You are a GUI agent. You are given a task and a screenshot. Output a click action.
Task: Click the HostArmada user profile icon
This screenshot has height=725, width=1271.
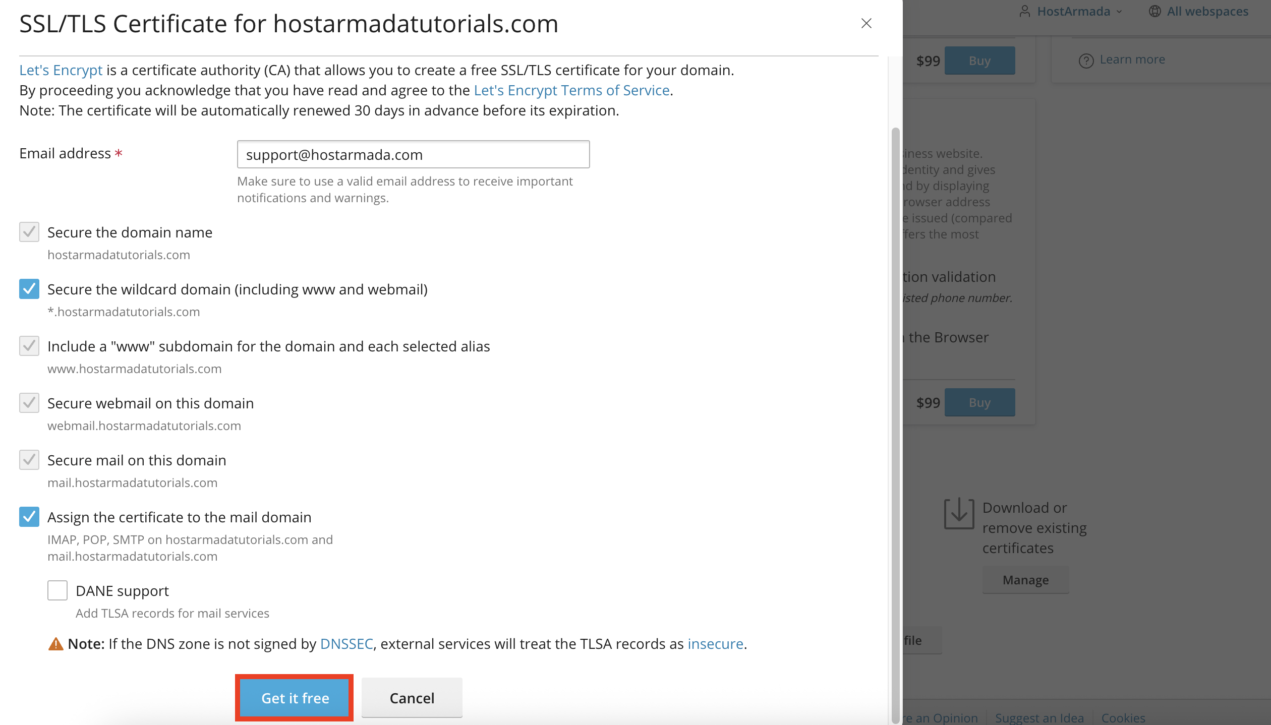click(x=1024, y=11)
